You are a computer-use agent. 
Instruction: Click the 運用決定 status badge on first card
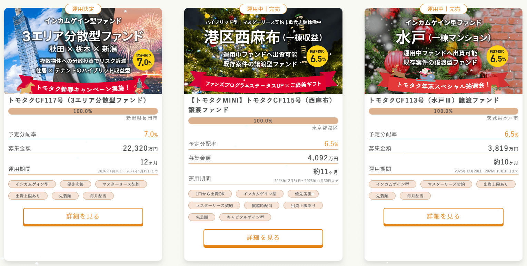click(x=83, y=9)
